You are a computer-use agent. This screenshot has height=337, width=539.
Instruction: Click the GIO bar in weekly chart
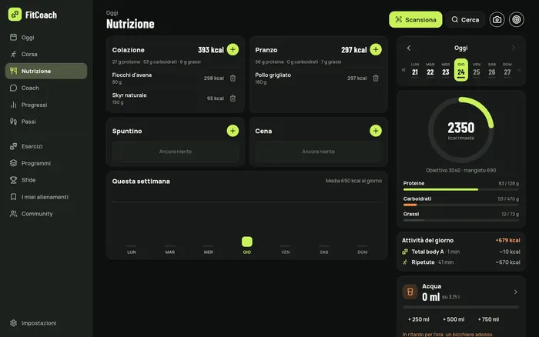[x=247, y=242]
